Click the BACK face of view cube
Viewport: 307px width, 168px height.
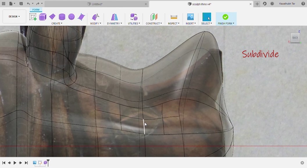click(295, 38)
